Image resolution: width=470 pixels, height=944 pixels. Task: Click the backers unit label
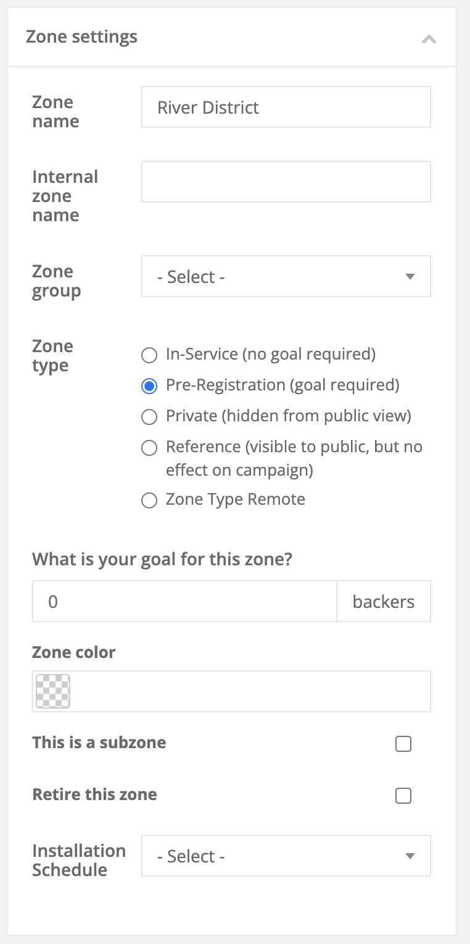383,602
